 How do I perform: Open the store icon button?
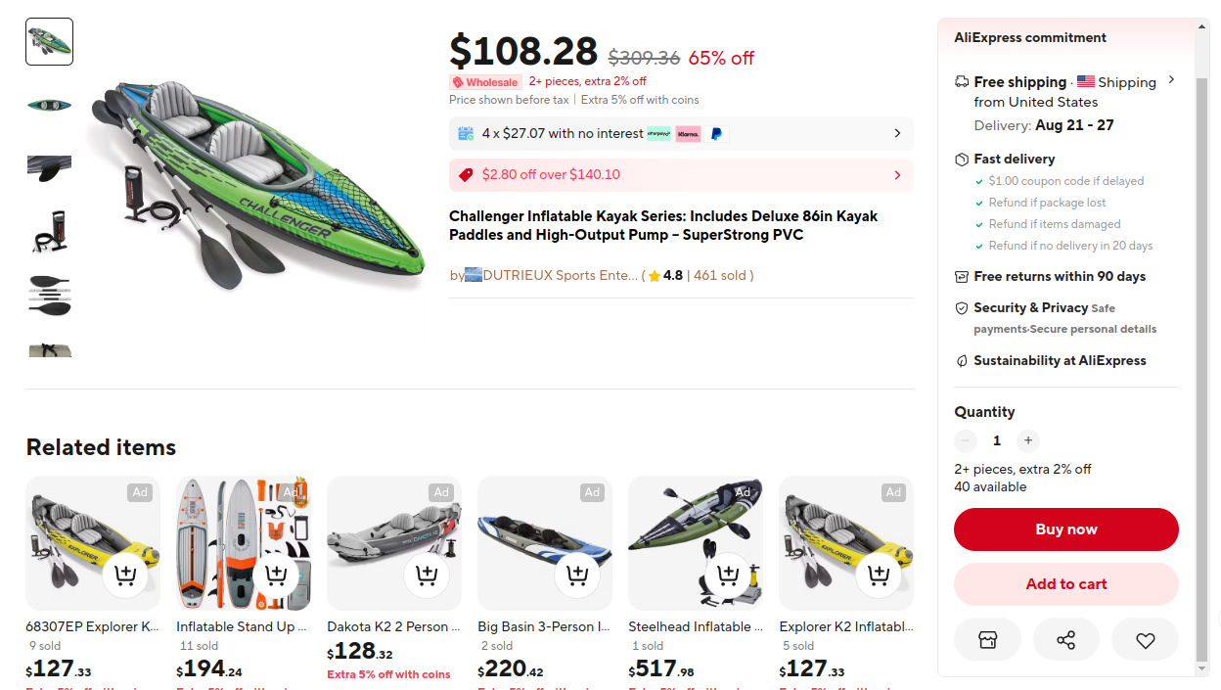pos(987,641)
